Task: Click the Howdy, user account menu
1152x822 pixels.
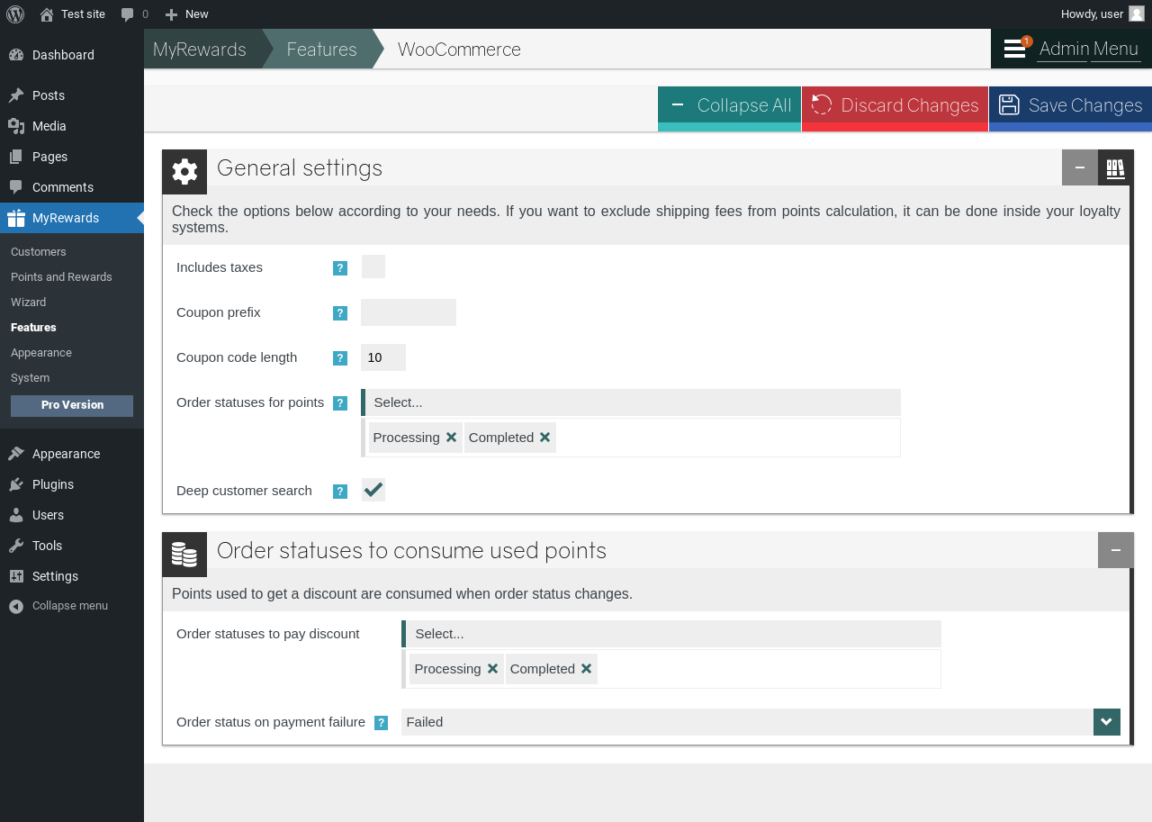Action: coord(1102,14)
